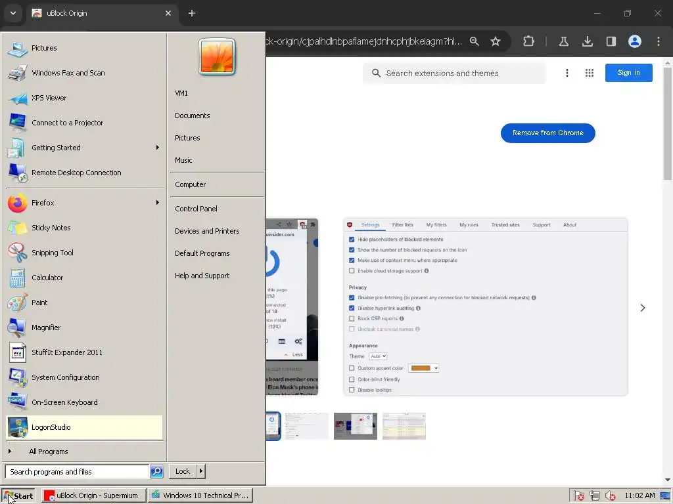The image size is (673, 504).
Task: Click the taskbar clock showing 11:02 AM
Action: tap(639, 496)
